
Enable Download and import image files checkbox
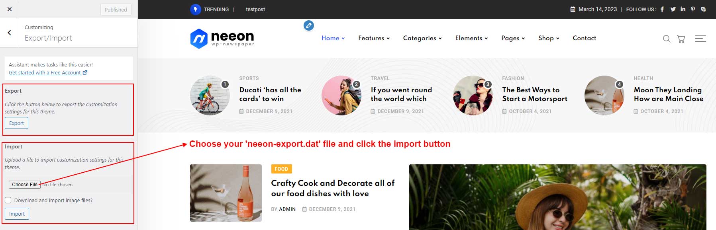(8, 200)
